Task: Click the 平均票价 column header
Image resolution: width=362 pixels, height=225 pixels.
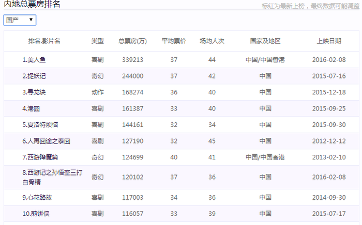Action: 174,41
